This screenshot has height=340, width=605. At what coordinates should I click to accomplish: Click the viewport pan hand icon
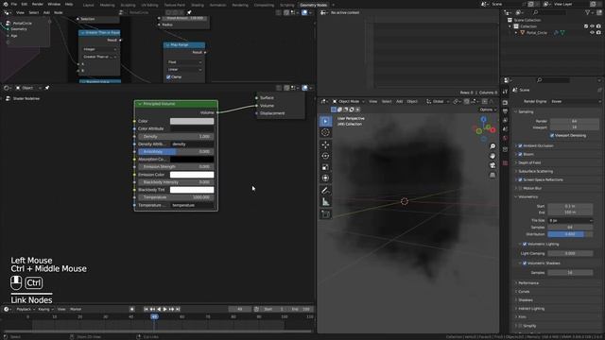493,156
